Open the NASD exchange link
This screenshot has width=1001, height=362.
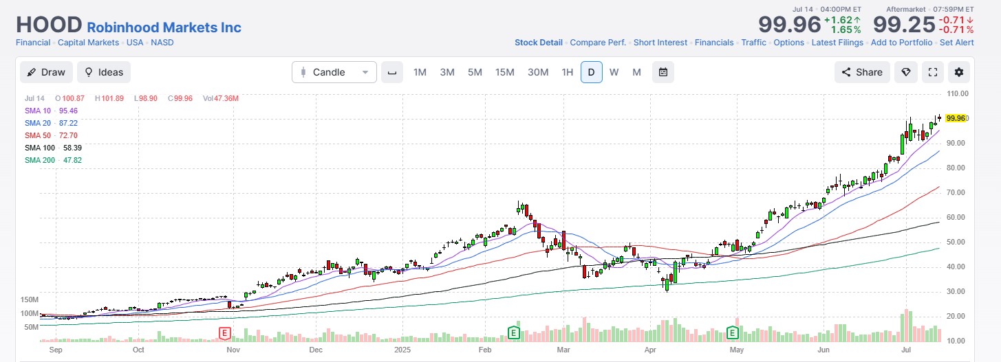(x=162, y=43)
